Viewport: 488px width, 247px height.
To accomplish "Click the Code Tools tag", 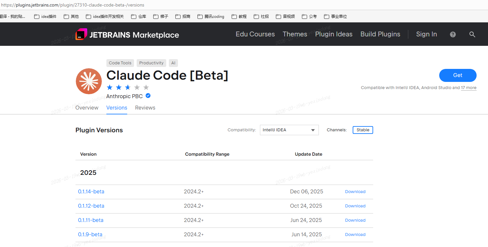I will point(120,63).
